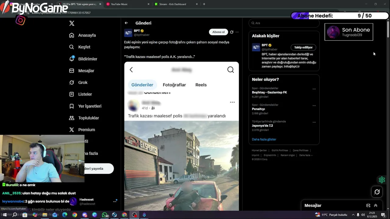This screenshot has height=219, width=390.
Task: Open more options for Penaltıyı trend
Action: coord(314,106)
